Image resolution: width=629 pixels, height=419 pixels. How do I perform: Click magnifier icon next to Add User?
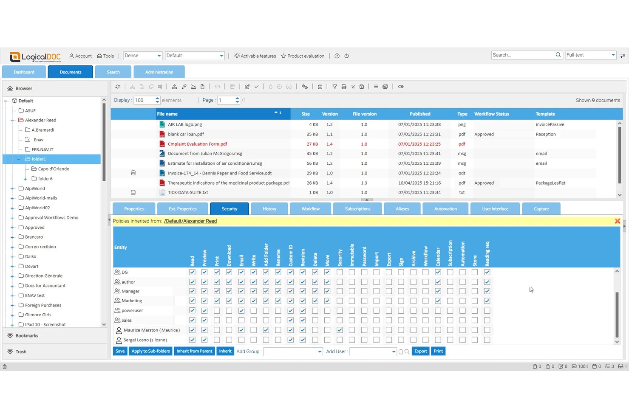[407, 352]
